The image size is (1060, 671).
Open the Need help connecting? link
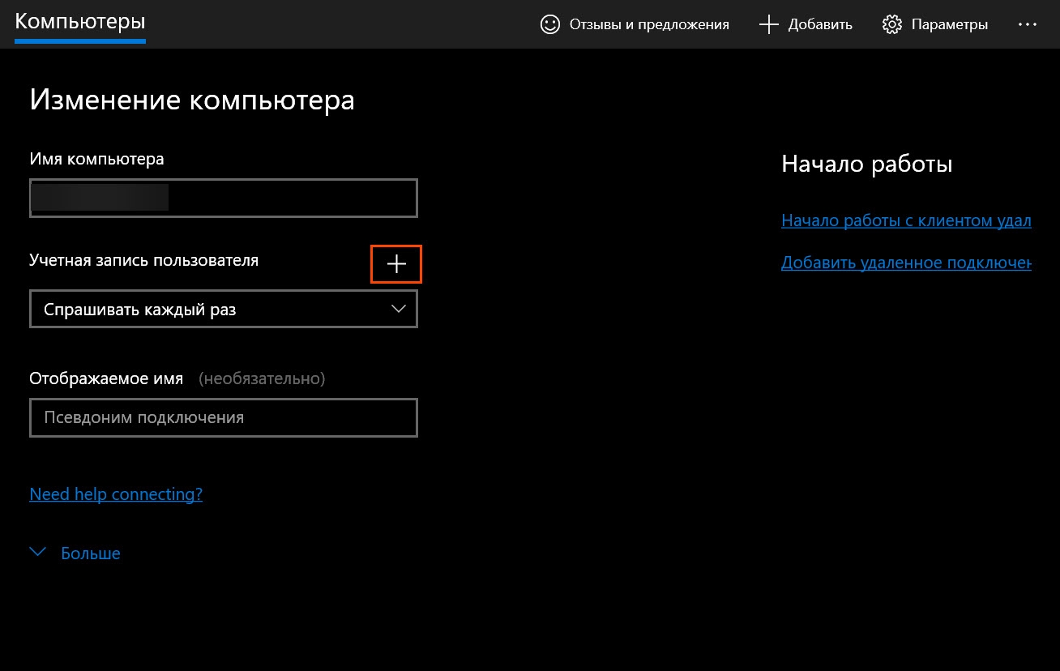(116, 494)
